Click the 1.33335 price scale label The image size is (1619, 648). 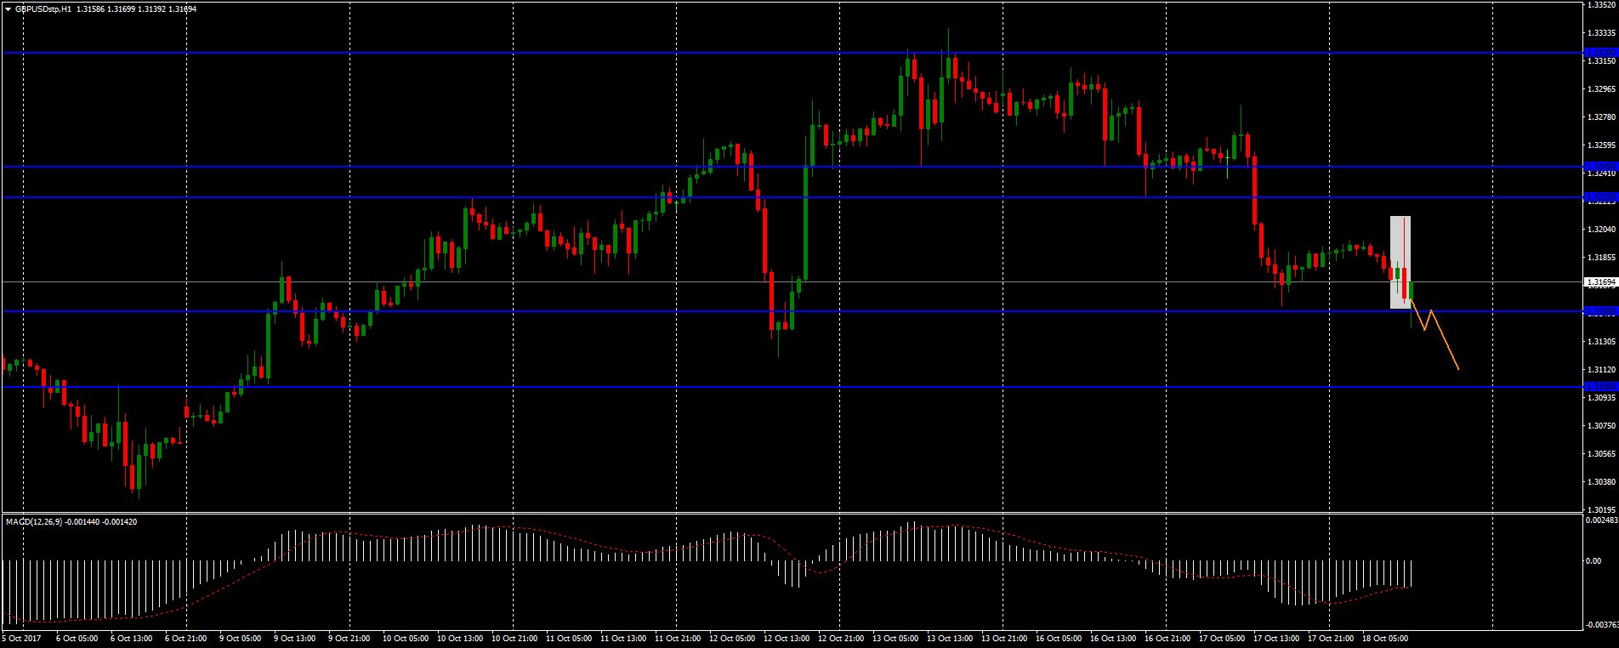pos(1602,32)
